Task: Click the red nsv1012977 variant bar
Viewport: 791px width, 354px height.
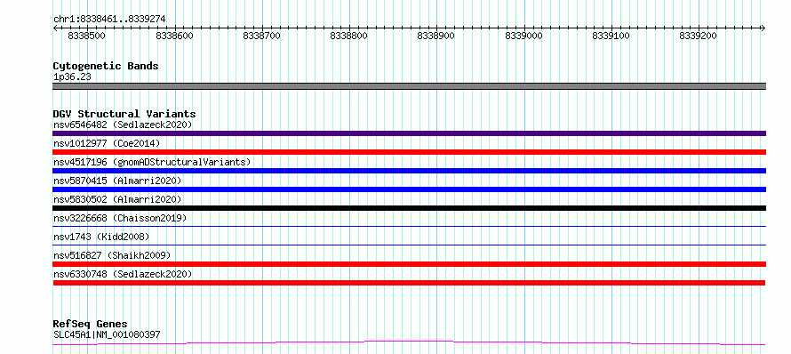Action: coord(409,152)
